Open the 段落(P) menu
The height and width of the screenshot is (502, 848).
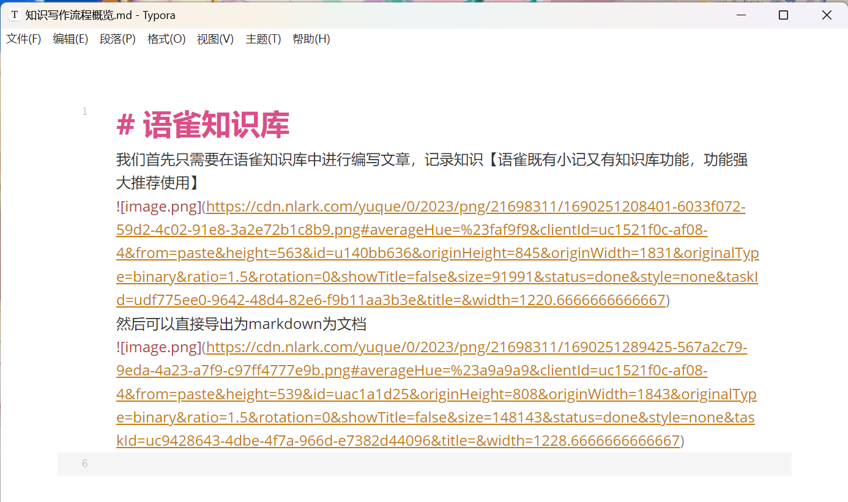(117, 39)
